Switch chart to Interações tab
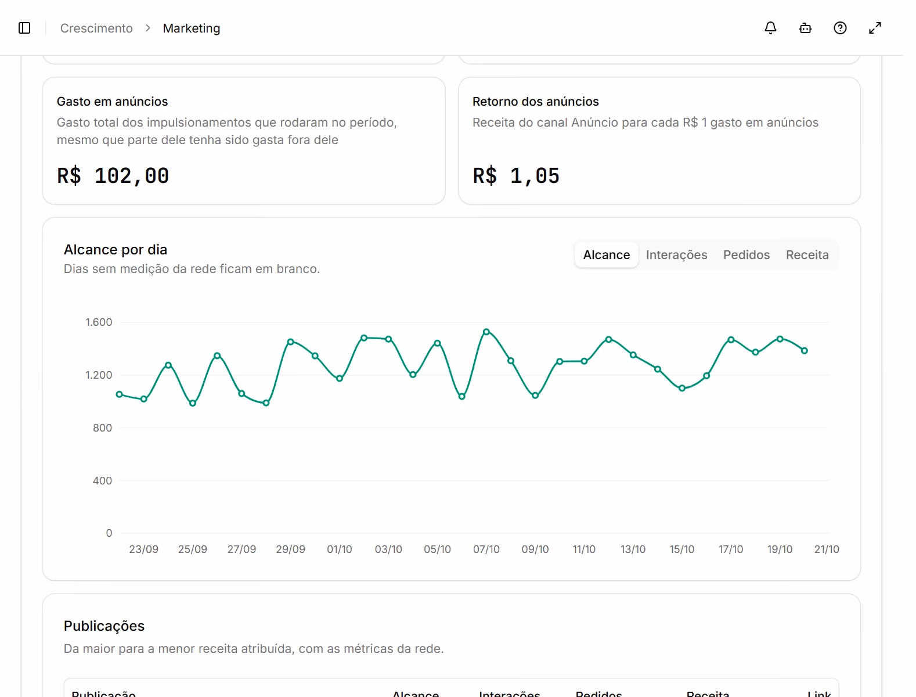This screenshot has height=697, width=916. tap(676, 255)
